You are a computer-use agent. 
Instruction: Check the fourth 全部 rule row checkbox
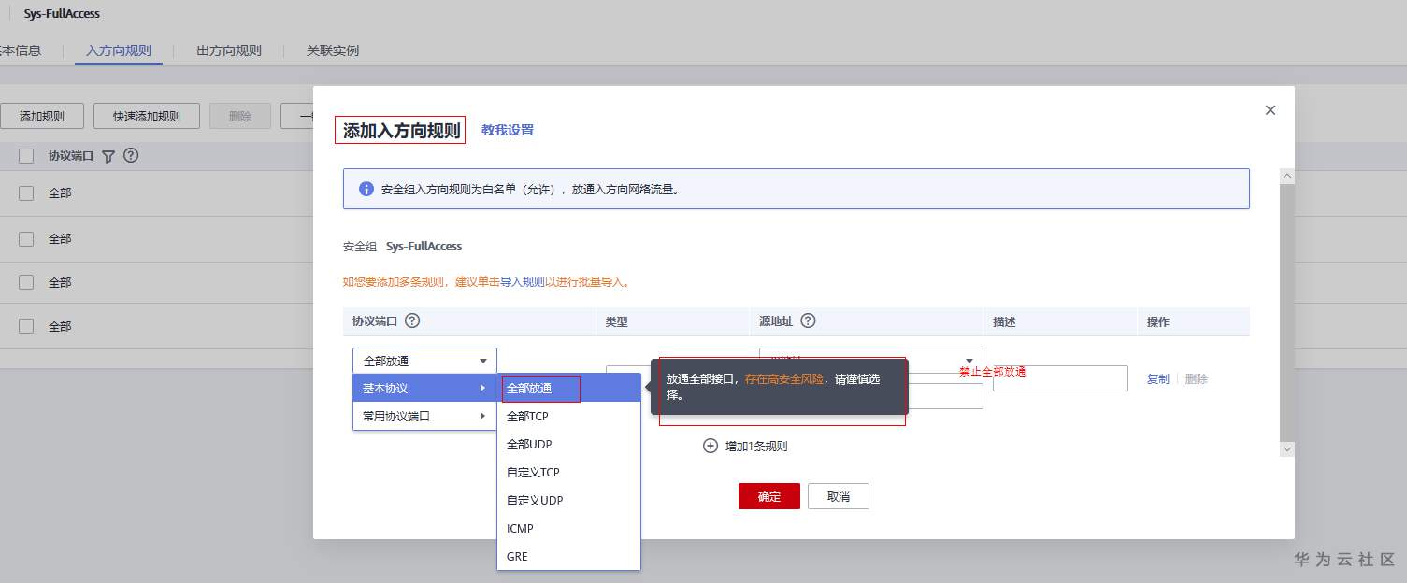[26, 326]
